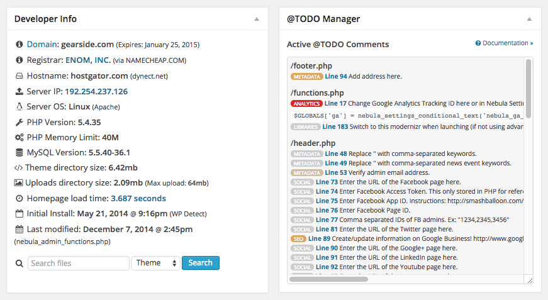Click the 3.687 seconds load time link
548x300 pixels.
[x=138, y=198]
